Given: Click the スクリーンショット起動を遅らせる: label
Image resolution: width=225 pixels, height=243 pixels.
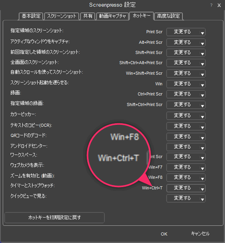Looking at the screenshot, I should (40, 83).
